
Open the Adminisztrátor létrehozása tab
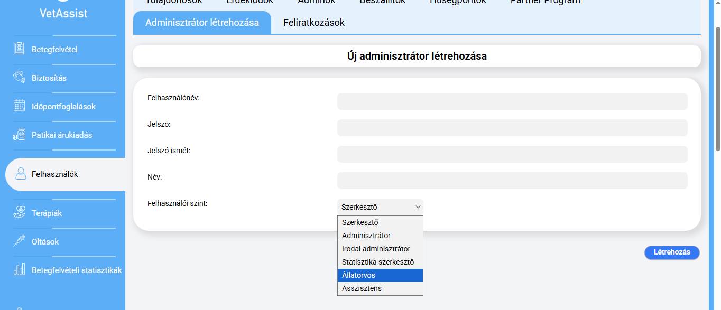pos(202,23)
